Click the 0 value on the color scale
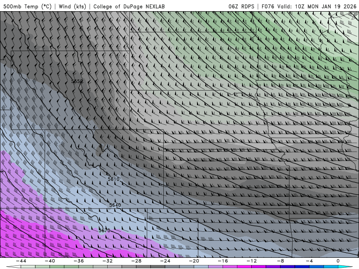The width and height of the screenshot is (359, 269). (x=338, y=261)
